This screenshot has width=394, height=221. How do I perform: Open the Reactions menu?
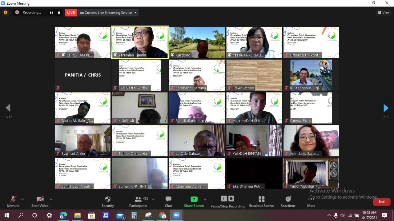click(288, 201)
